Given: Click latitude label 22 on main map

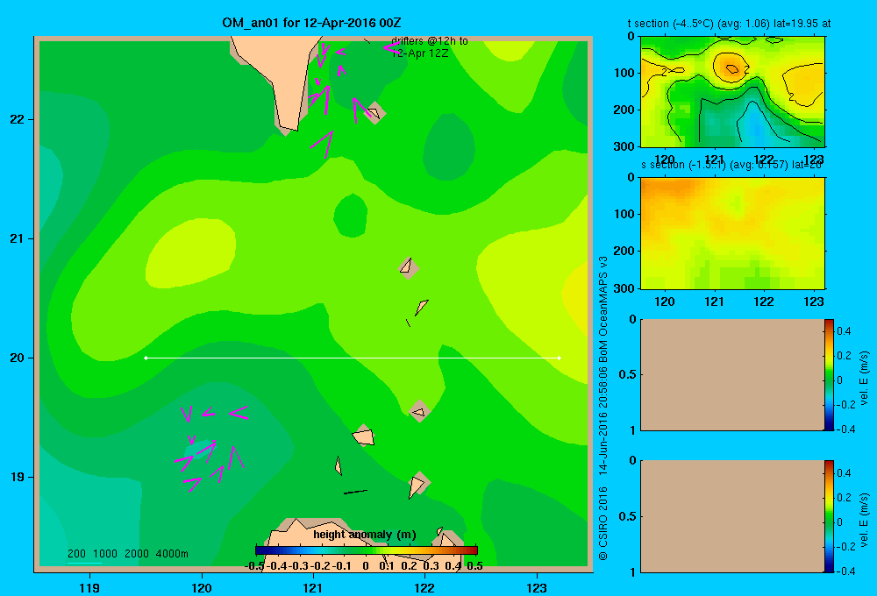Looking at the screenshot, I should click(x=18, y=120).
